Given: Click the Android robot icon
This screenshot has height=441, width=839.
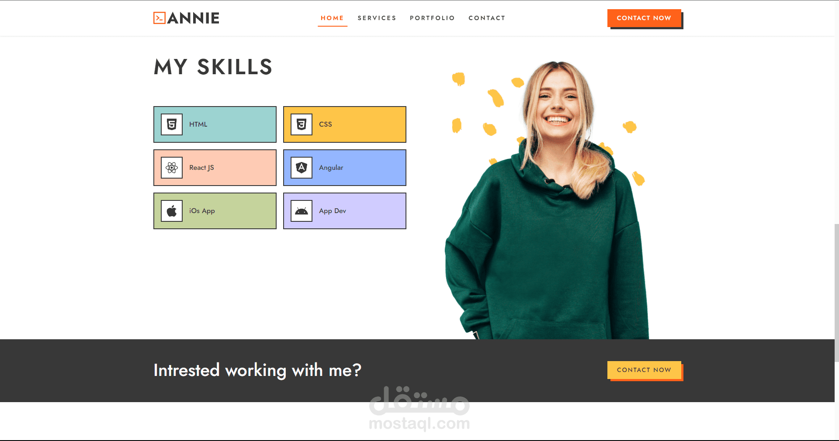Looking at the screenshot, I should [x=302, y=211].
